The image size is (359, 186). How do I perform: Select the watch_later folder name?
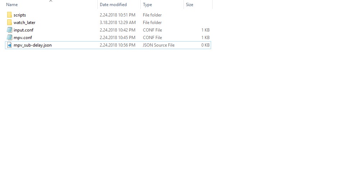[24, 23]
